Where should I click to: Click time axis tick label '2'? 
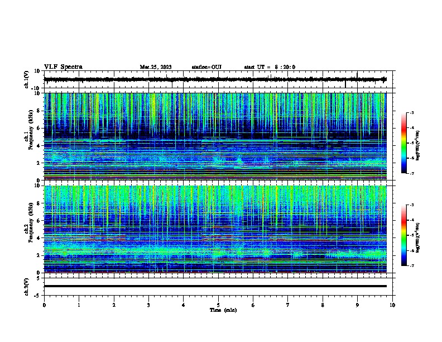[114, 305]
